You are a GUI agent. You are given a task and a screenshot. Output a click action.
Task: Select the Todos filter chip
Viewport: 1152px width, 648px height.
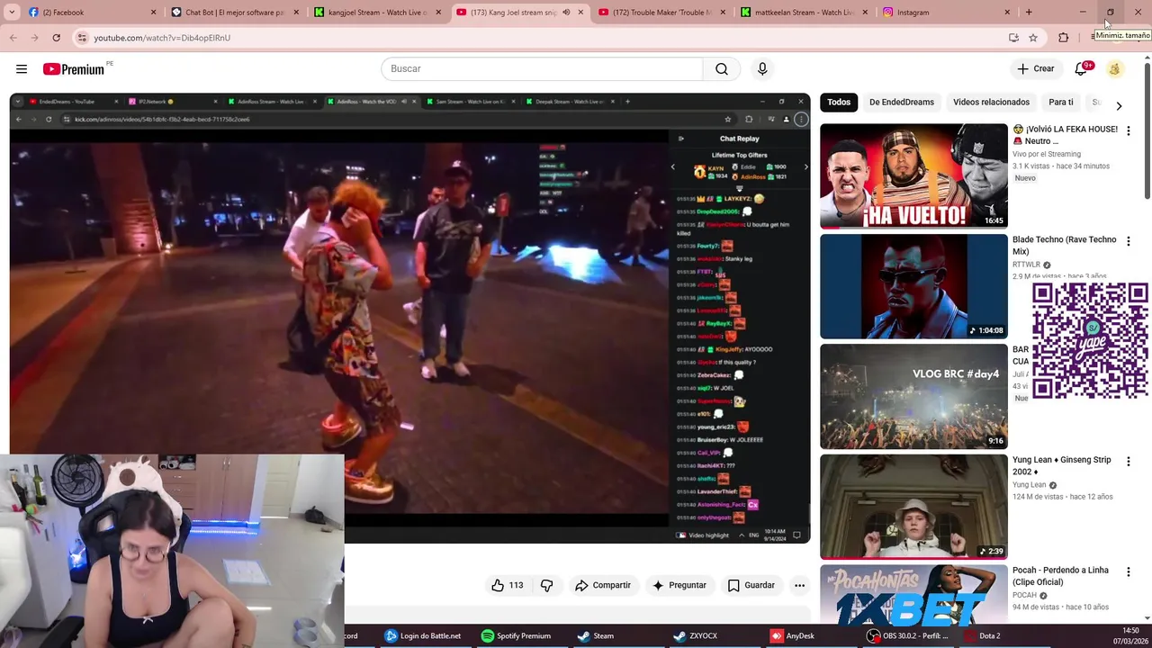point(839,103)
